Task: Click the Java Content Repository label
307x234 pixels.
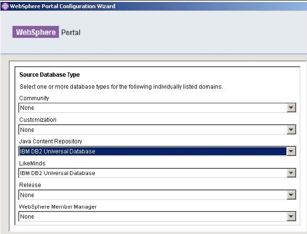Action: click(50, 141)
